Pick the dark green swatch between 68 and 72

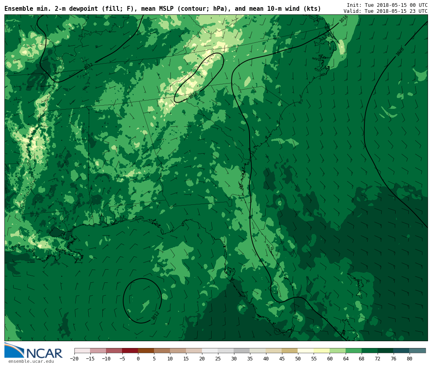click(x=370, y=350)
